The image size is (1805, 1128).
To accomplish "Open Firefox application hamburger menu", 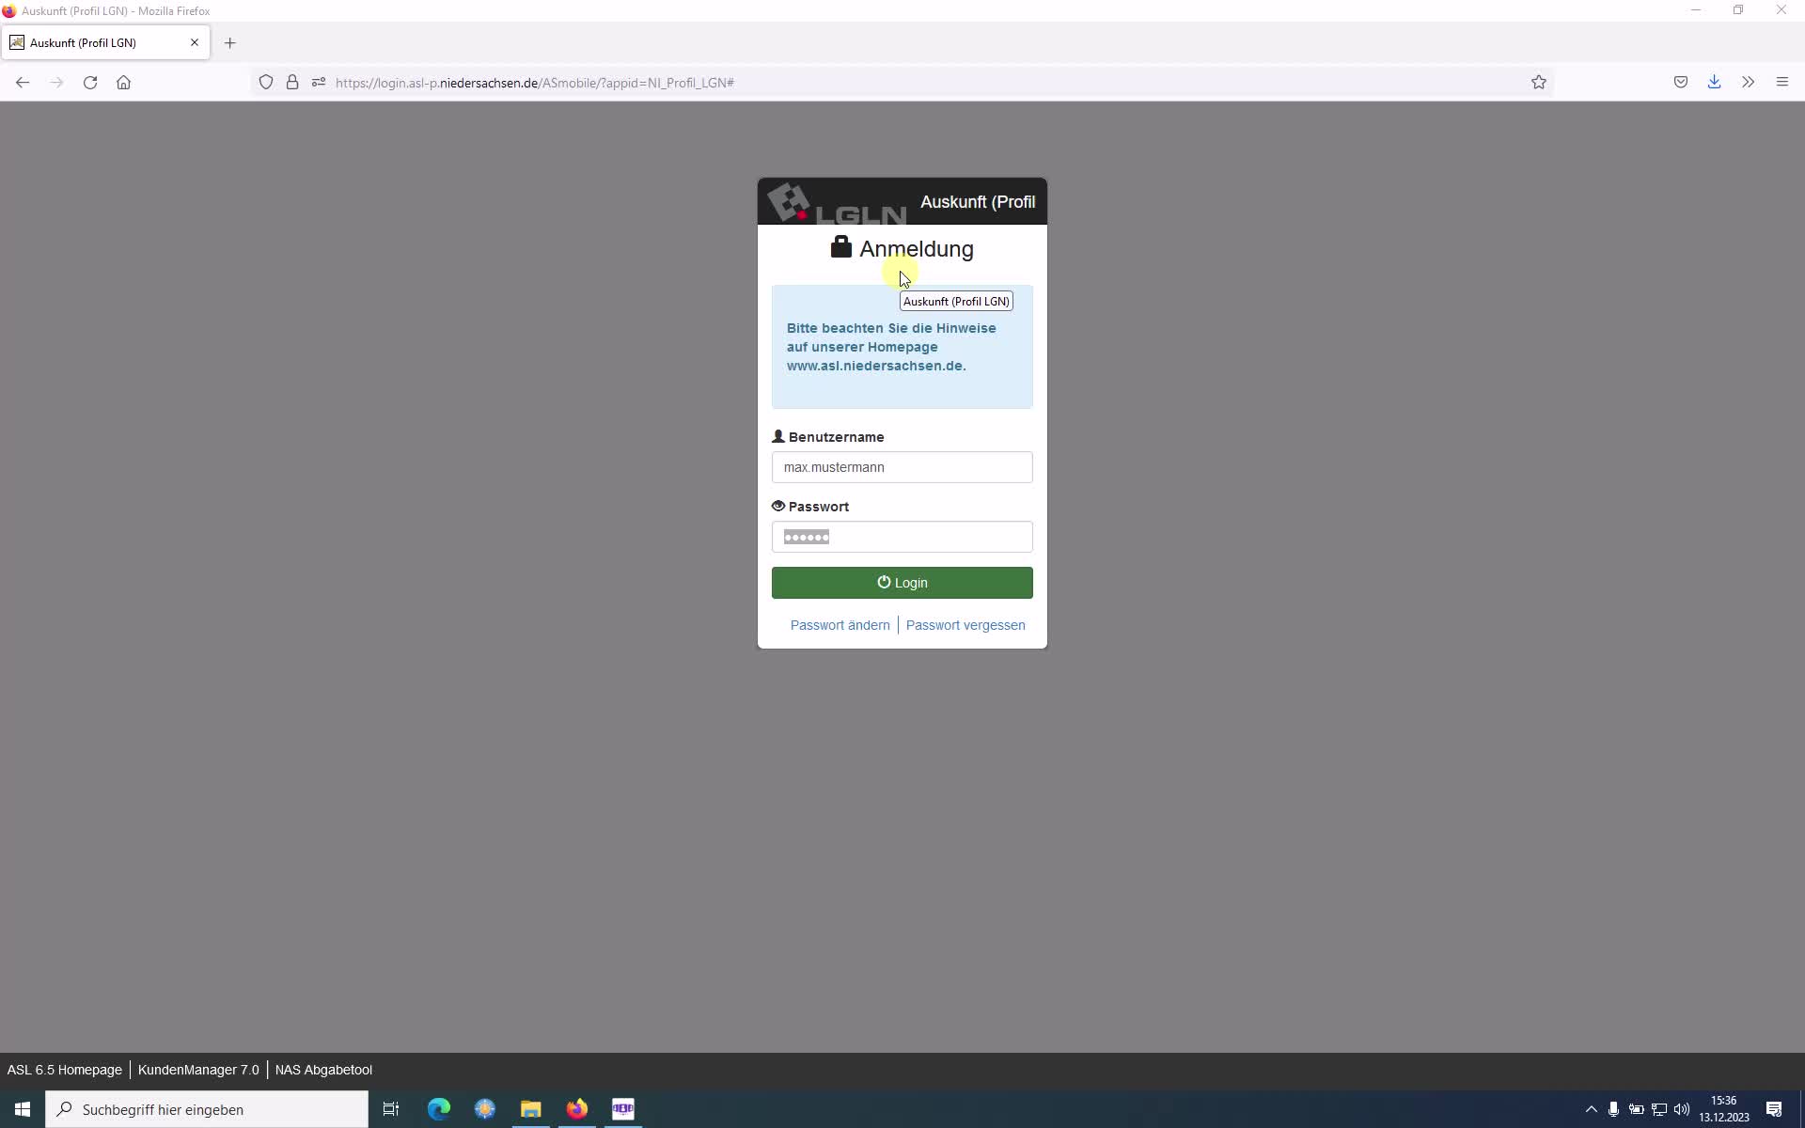I will point(1781,83).
